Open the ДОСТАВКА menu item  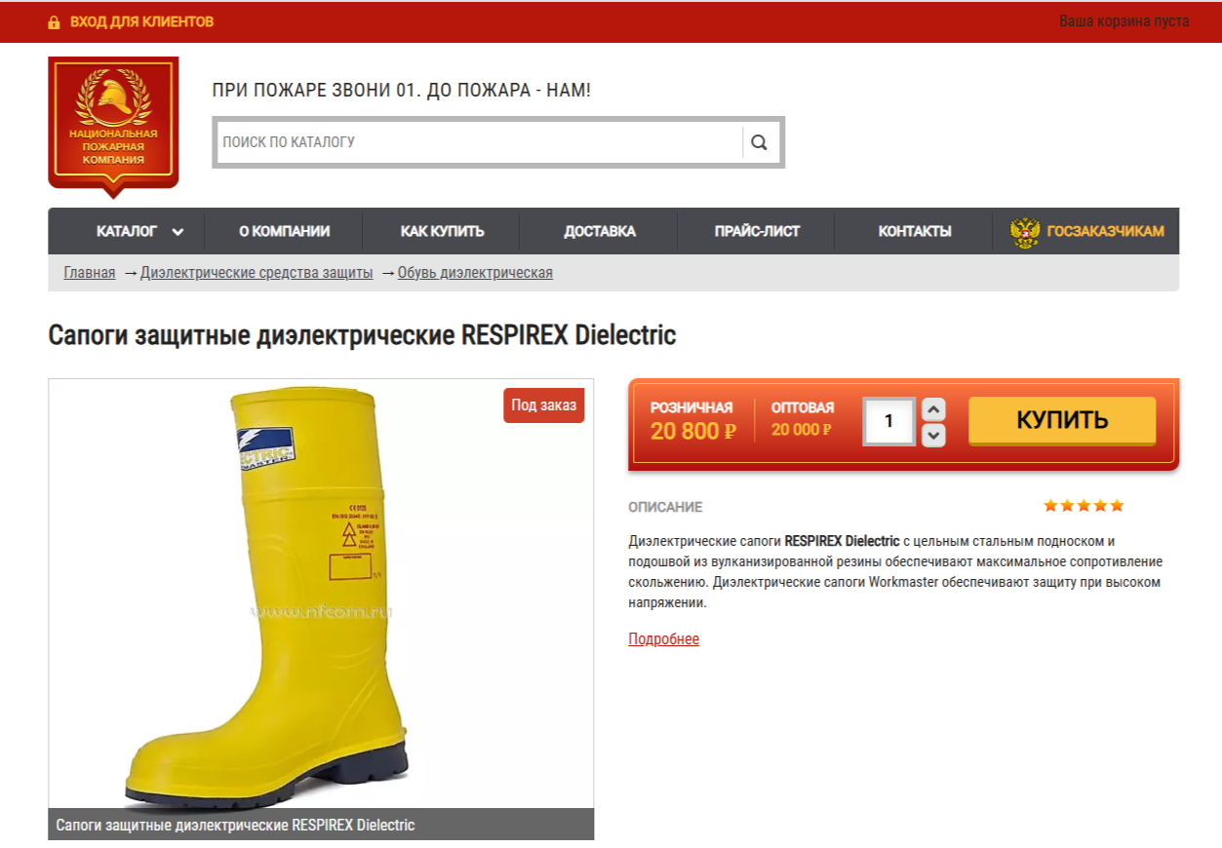click(x=599, y=231)
